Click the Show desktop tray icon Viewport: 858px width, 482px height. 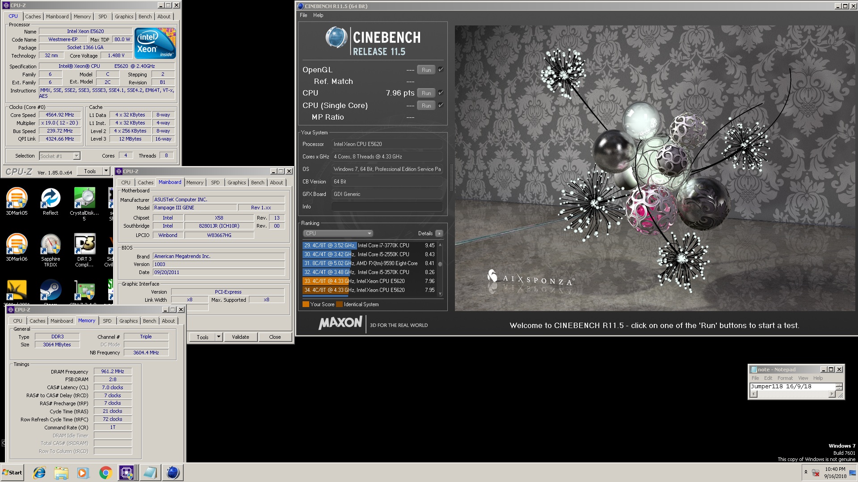pos(853,473)
